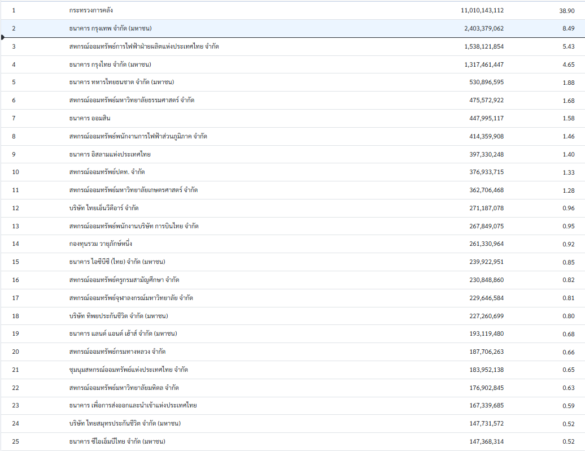Click share count 183,952,138
Viewport: 585px width, 451px height.
(x=487, y=370)
